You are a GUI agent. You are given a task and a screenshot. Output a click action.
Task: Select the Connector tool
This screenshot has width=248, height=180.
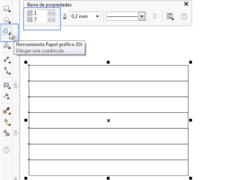6,71
